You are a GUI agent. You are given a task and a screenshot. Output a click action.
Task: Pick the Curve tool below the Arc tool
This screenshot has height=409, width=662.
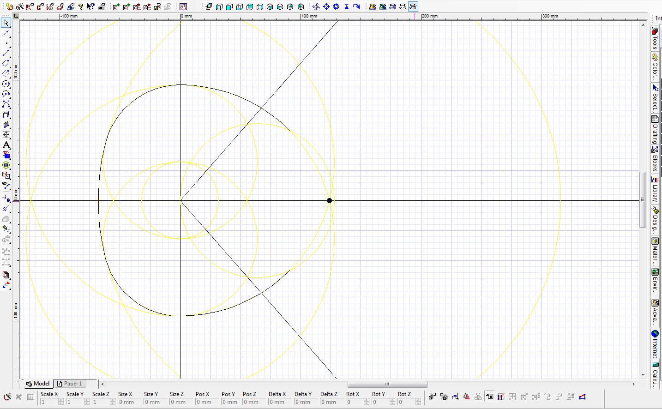[6, 104]
